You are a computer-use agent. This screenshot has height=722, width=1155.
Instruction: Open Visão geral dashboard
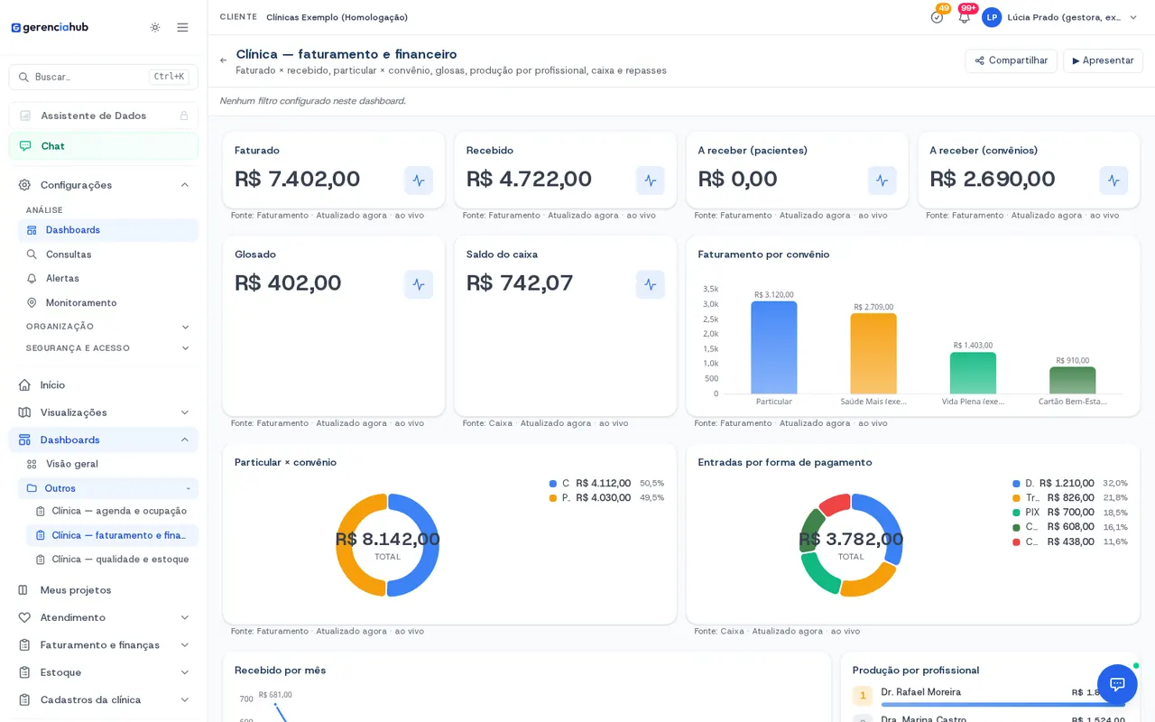(108, 464)
